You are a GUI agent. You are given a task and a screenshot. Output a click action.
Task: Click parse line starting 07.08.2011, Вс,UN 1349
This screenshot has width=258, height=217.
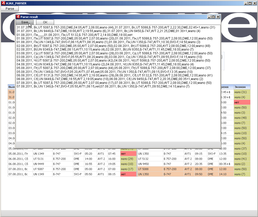click(x=103, y=86)
